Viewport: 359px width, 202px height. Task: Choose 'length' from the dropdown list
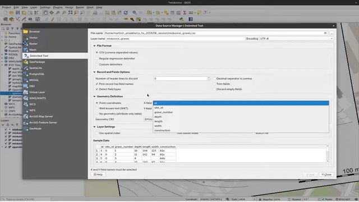pos(241,121)
